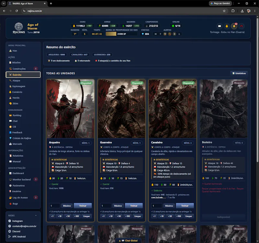Reload the page
This screenshot has height=243, width=259.
click(17, 11)
